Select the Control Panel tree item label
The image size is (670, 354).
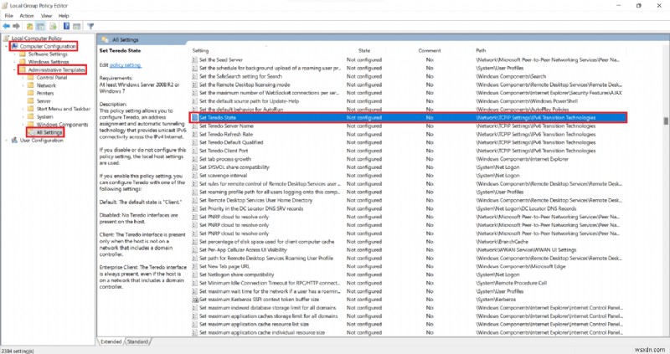tap(52, 78)
